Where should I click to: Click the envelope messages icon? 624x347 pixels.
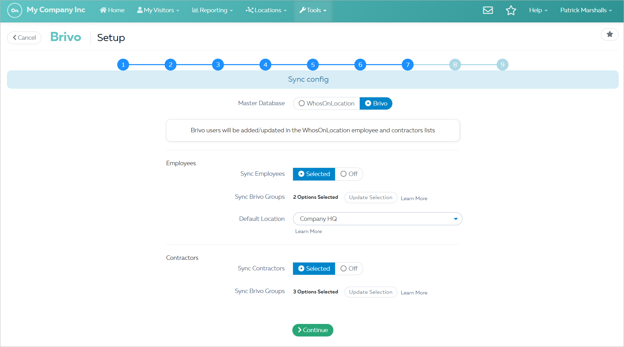tap(488, 10)
